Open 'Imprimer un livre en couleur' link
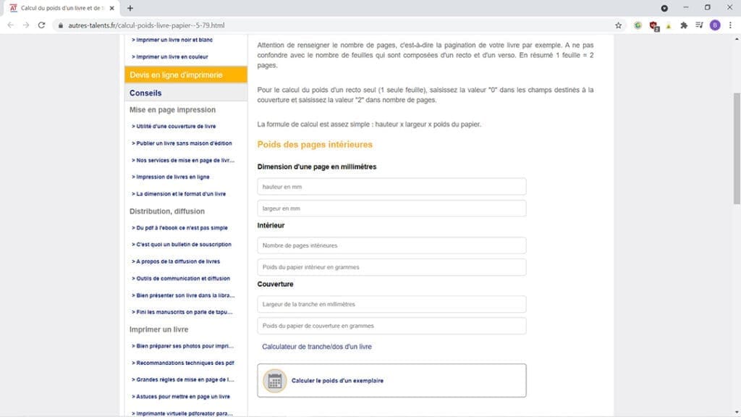Screen dimensions: 741x417 pos(169,56)
